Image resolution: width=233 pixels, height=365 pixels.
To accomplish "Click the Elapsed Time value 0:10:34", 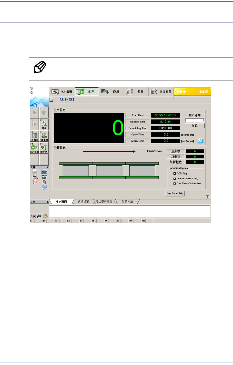I will 166,122.
